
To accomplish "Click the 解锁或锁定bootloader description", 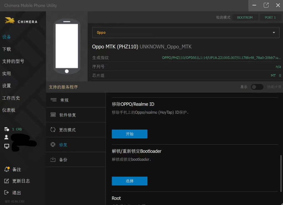I will 132,159.
